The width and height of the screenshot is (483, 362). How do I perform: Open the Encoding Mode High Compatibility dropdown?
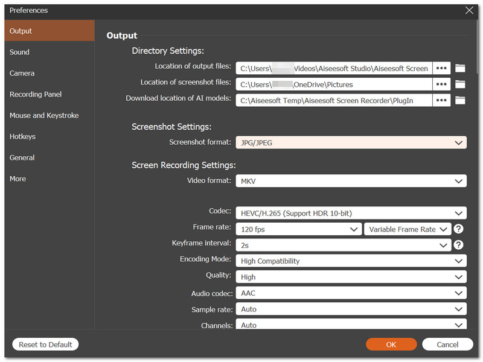click(351, 261)
